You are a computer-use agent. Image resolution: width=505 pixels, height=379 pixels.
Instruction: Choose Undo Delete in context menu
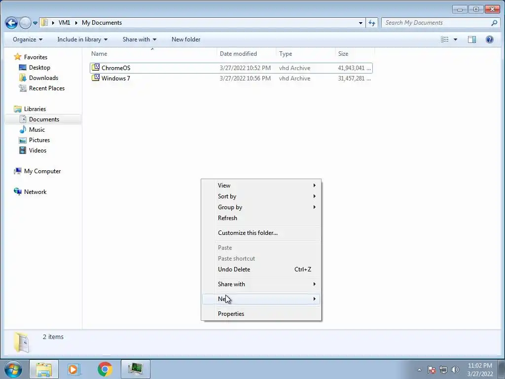261,269
